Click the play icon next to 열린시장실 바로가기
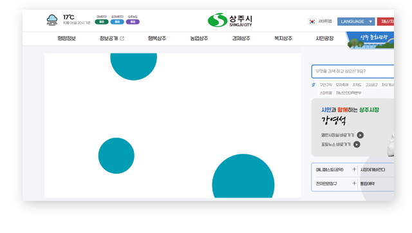 [360, 135]
